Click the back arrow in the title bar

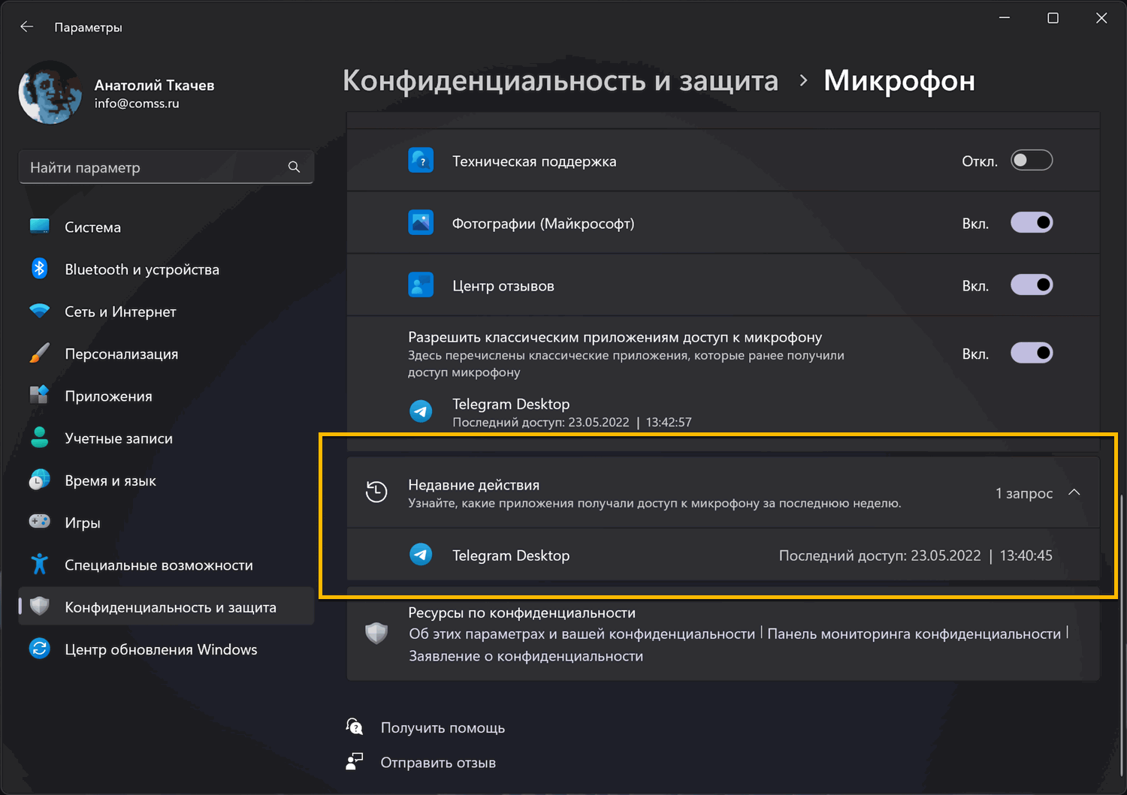coord(27,27)
